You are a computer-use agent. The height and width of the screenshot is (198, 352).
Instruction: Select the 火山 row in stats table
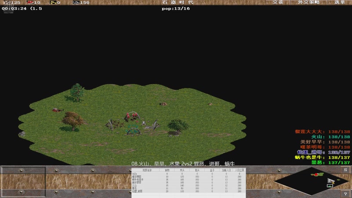[189, 185]
